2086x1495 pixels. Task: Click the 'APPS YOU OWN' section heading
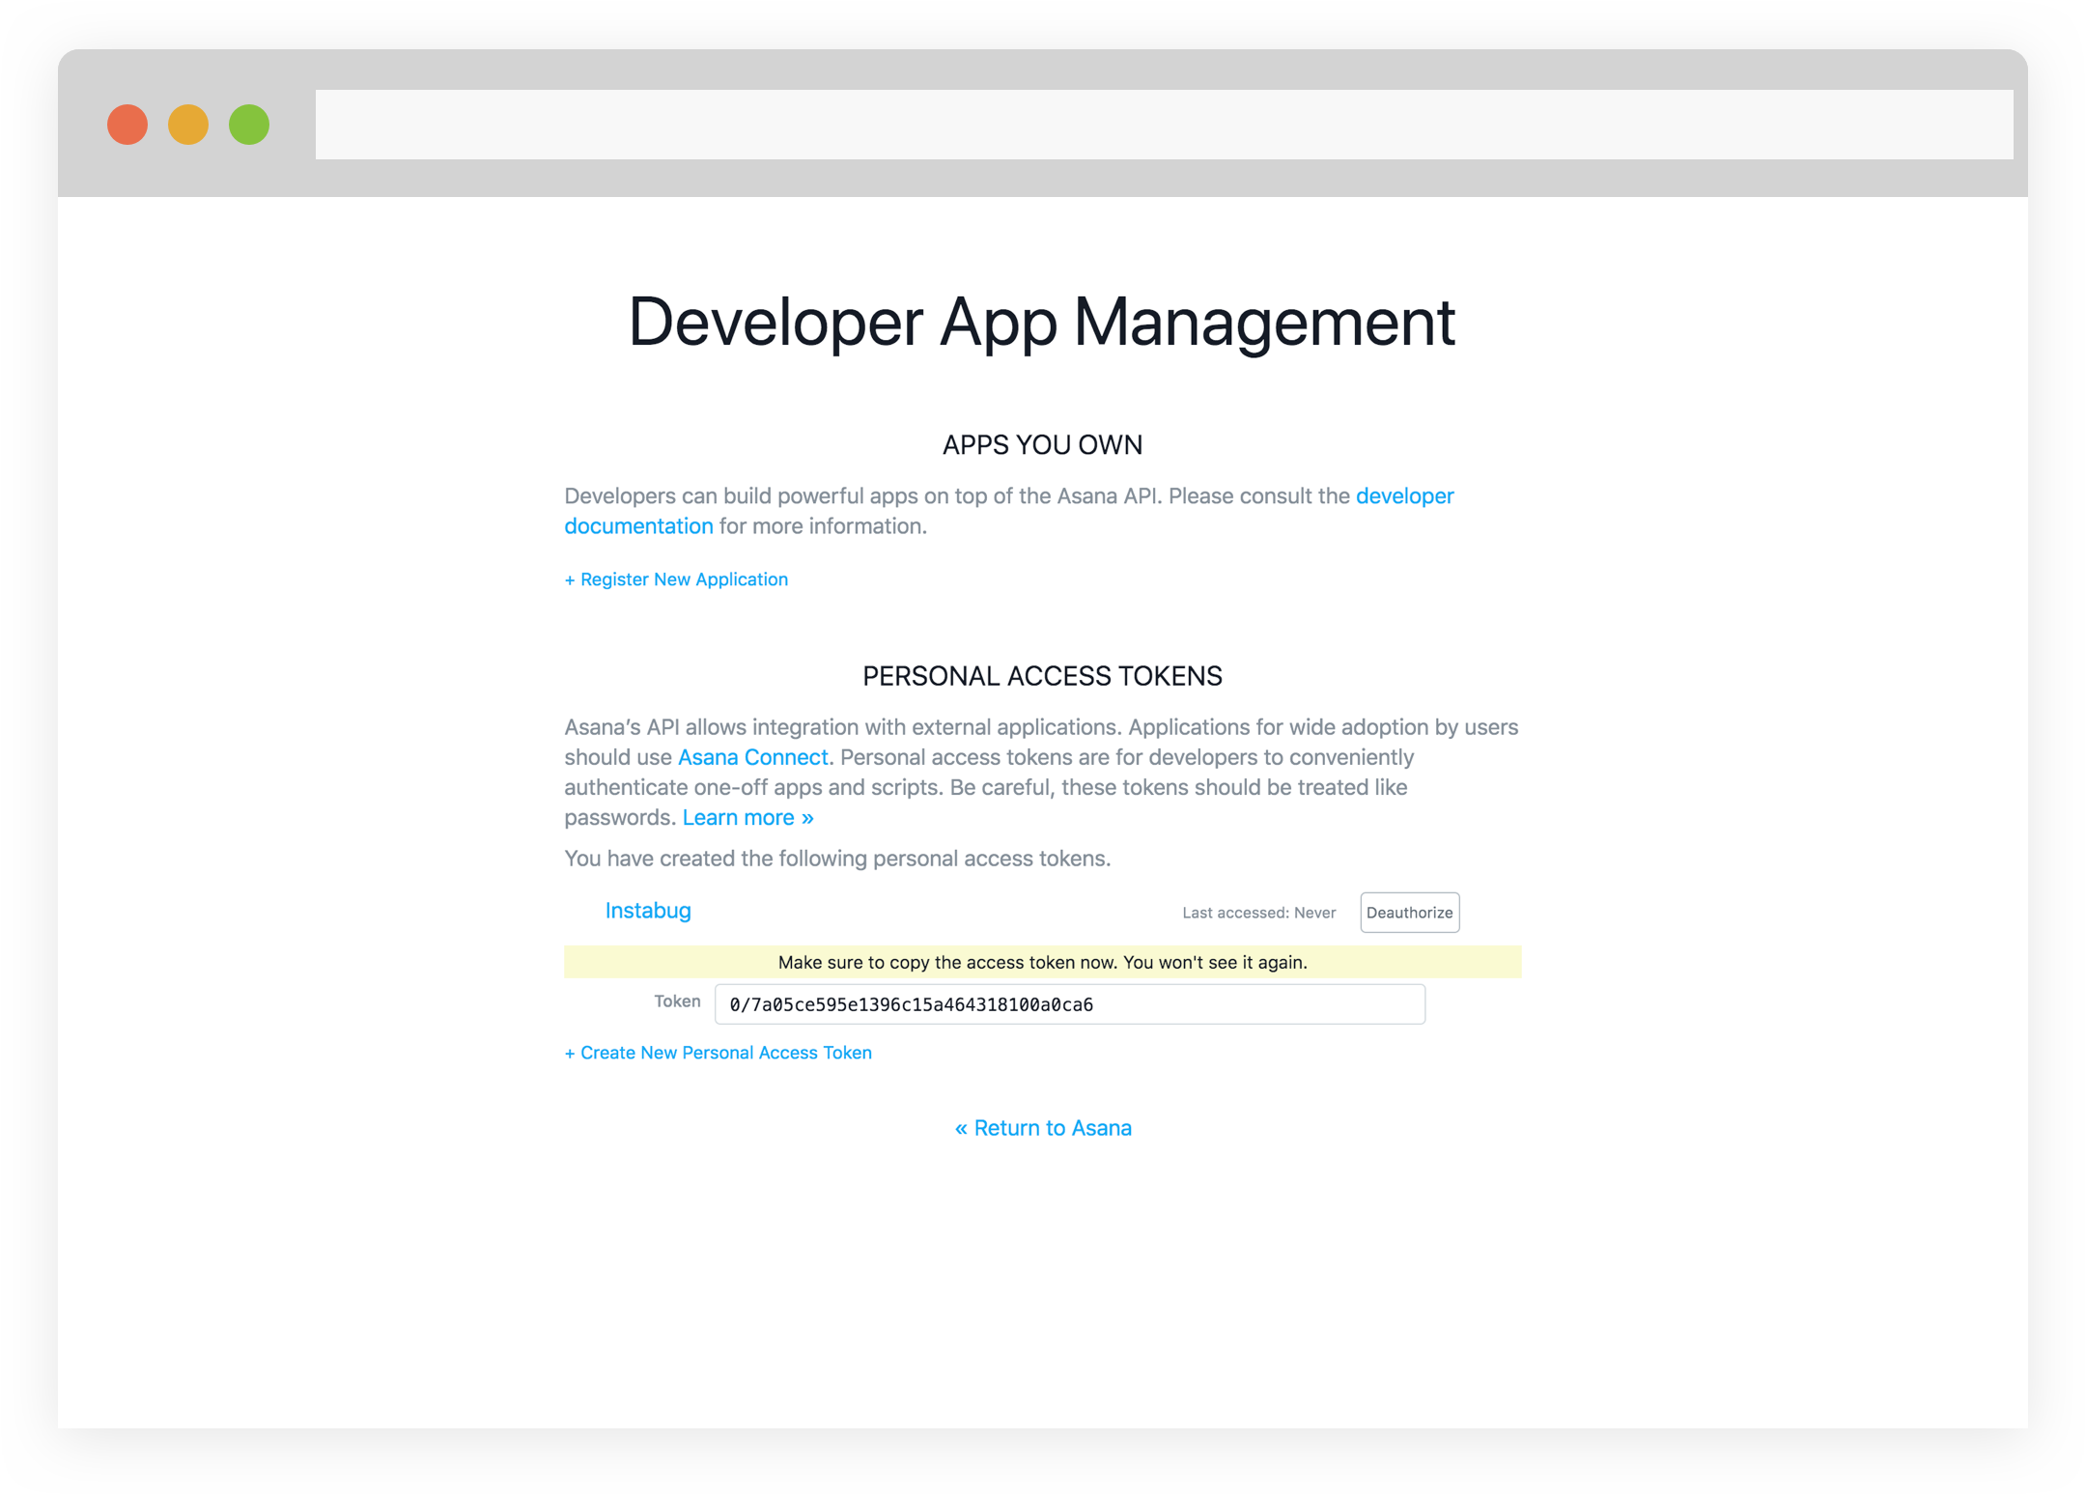tap(1042, 445)
